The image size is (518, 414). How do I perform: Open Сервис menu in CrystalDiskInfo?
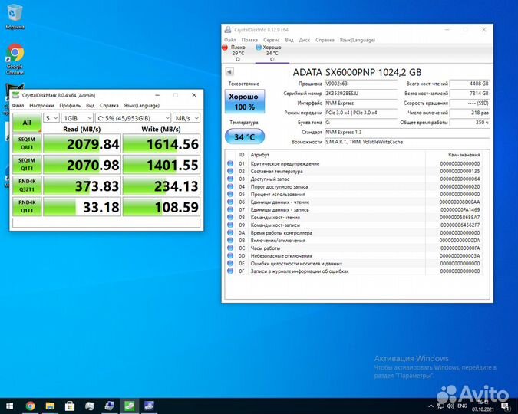tap(271, 40)
